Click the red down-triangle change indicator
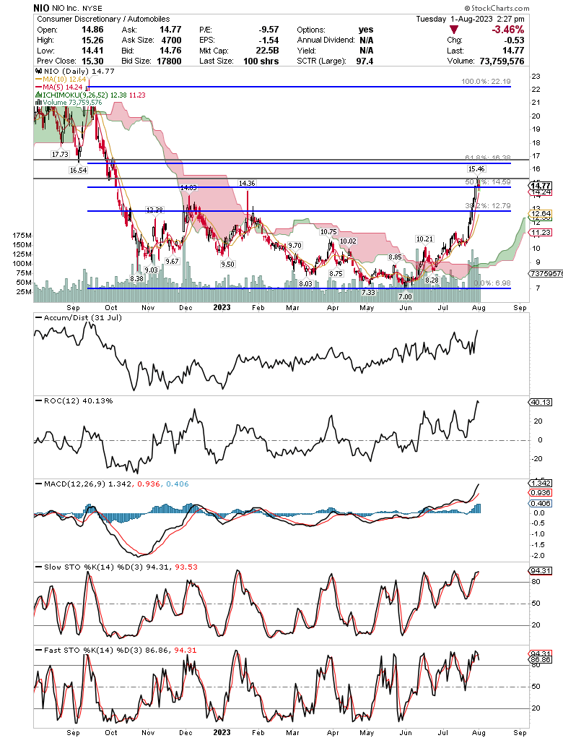 point(454,30)
